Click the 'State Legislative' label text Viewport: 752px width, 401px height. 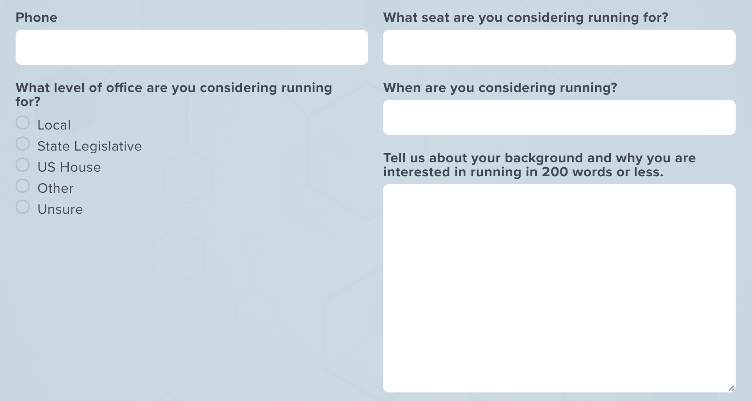coord(90,146)
